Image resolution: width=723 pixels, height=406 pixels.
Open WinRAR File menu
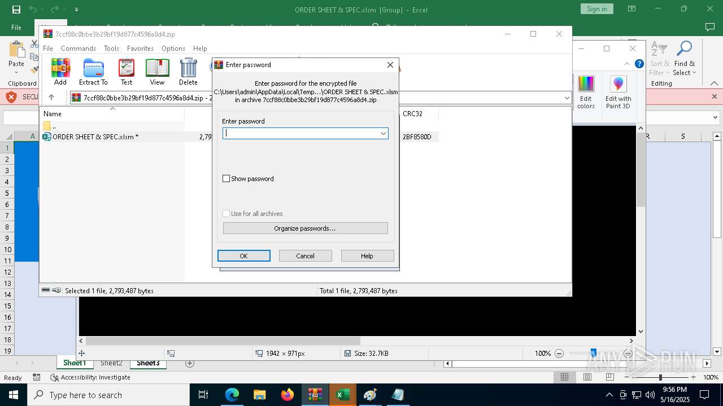pos(48,48)
